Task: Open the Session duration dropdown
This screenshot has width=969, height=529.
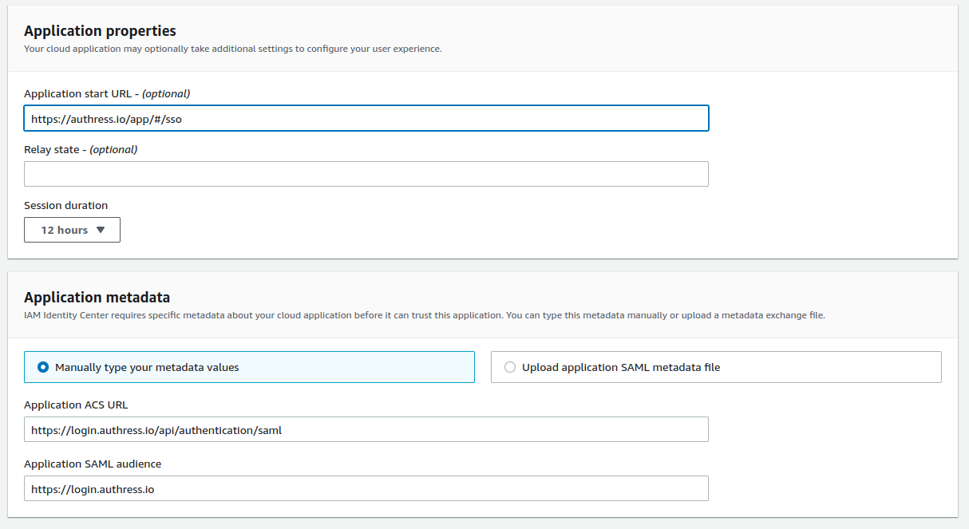Action: click(x=72, y=230)
